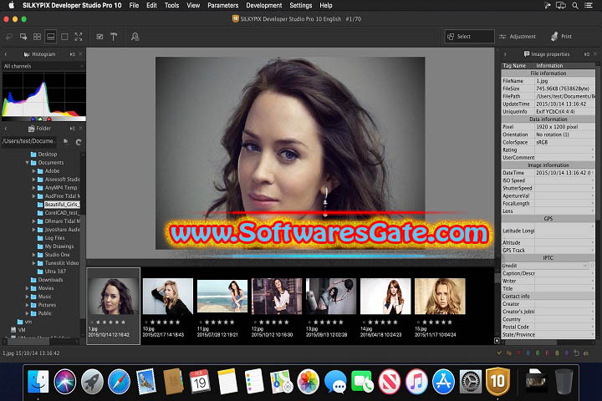Toggle the mark circle on 12.jpg thumbnail
Screen dimensions: 602x401
[x=255, y=322]
